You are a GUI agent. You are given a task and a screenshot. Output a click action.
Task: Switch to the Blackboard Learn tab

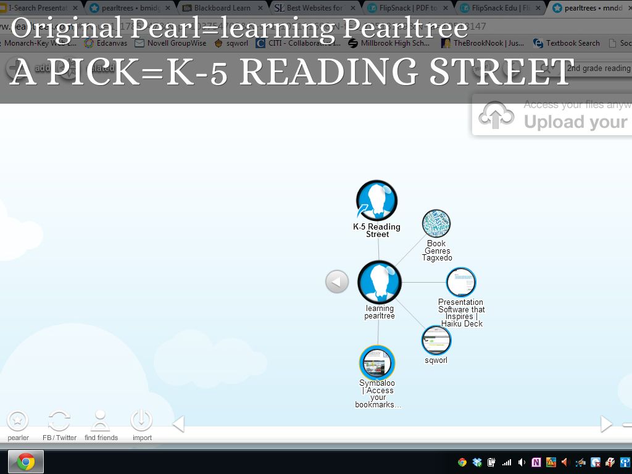click(x=222, y=8)
